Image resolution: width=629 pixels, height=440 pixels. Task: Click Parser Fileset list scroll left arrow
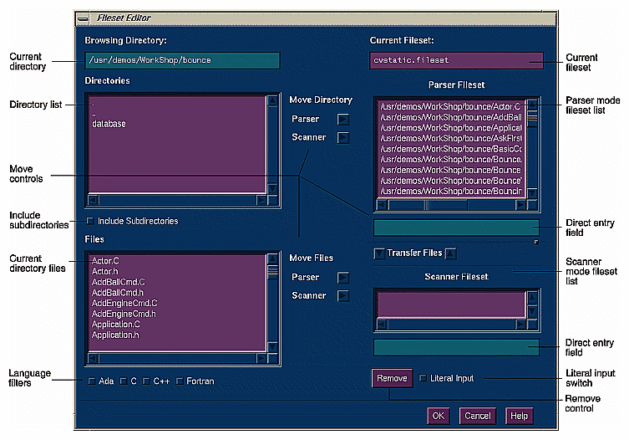pos(382,205)
